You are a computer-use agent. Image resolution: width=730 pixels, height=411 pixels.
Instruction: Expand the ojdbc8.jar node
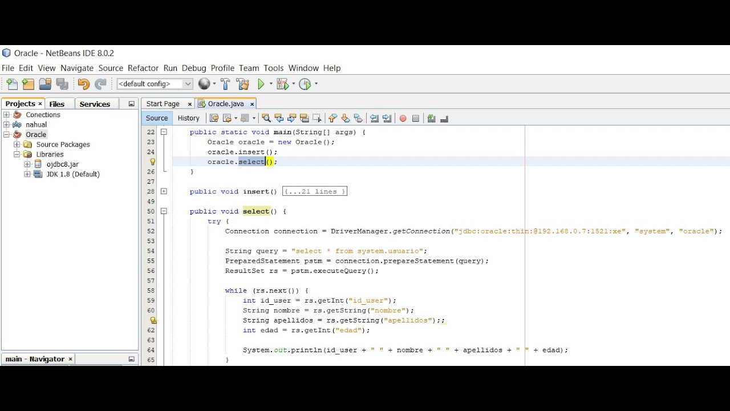(x=27, y=164)
